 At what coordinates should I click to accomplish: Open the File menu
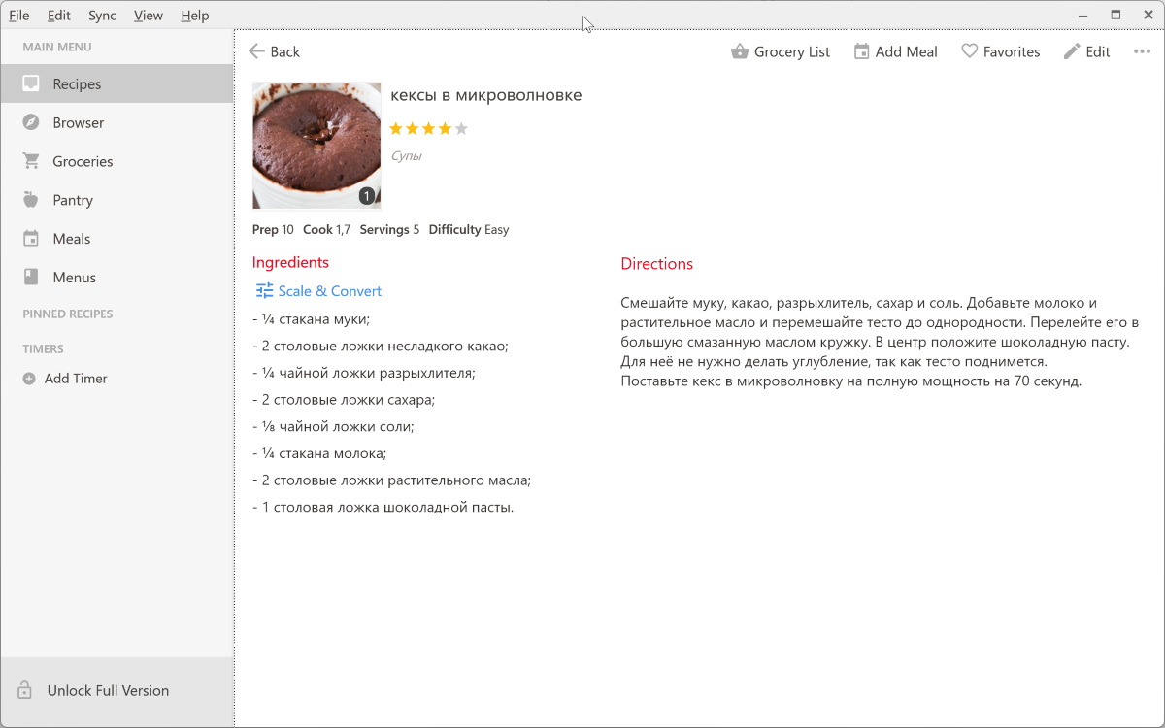[19, 16]
